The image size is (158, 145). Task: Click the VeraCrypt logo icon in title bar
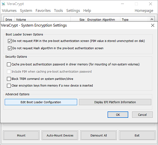(x=4, y=4)
